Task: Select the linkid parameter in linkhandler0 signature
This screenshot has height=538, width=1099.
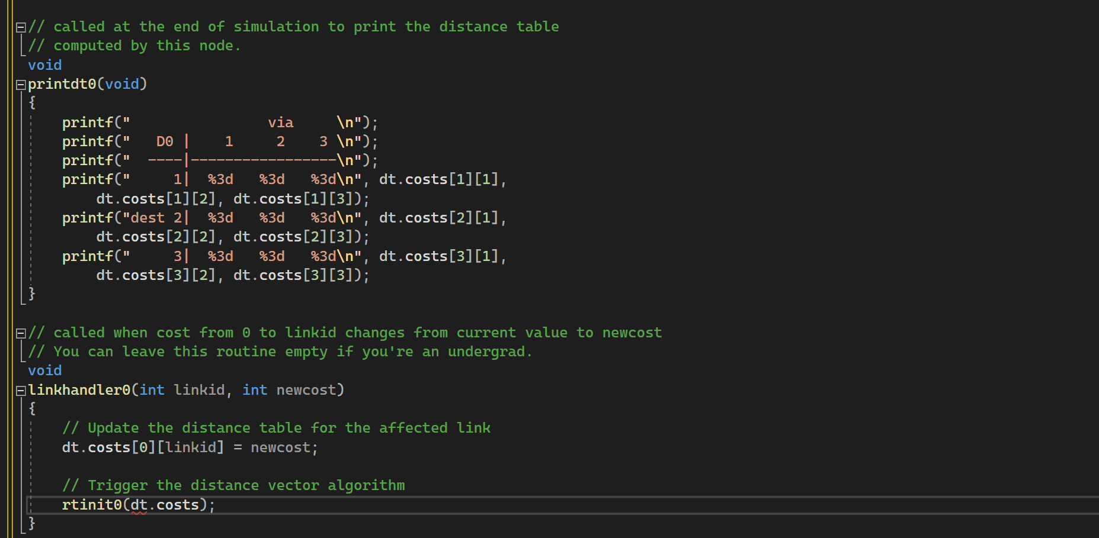Action: 199,390
